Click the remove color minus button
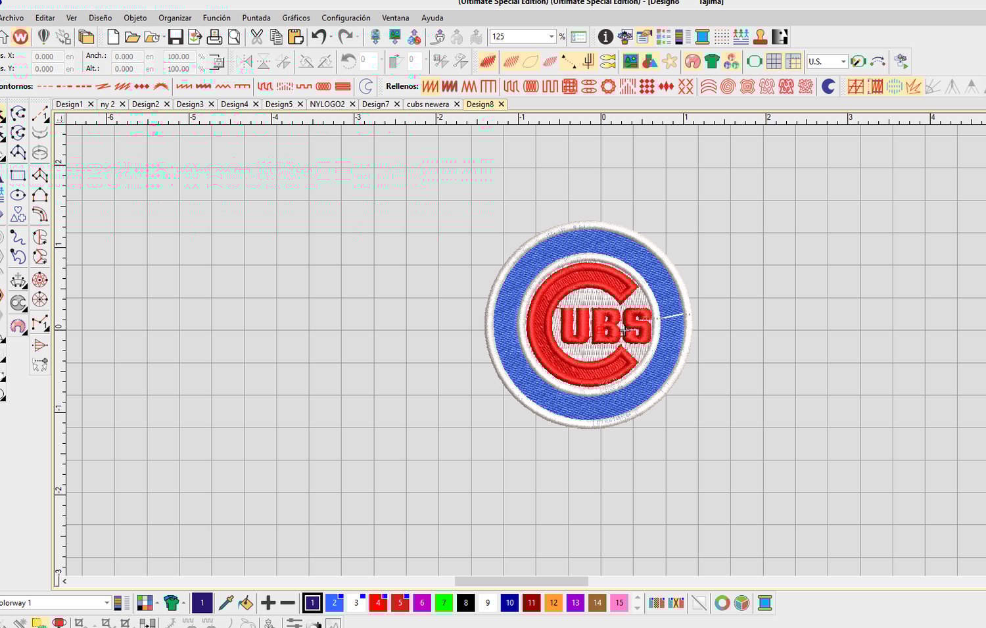The width and height of the screenshot is (986, 628). pos(288,603)
